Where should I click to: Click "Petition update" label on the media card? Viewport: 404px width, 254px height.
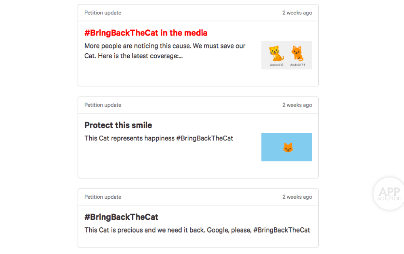pos(103,13)
